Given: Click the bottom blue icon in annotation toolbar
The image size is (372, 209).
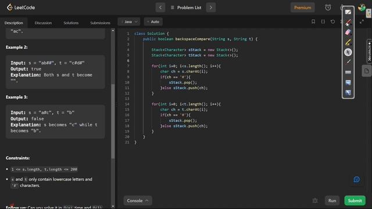Looking at the screenshot, I should 348,92.
